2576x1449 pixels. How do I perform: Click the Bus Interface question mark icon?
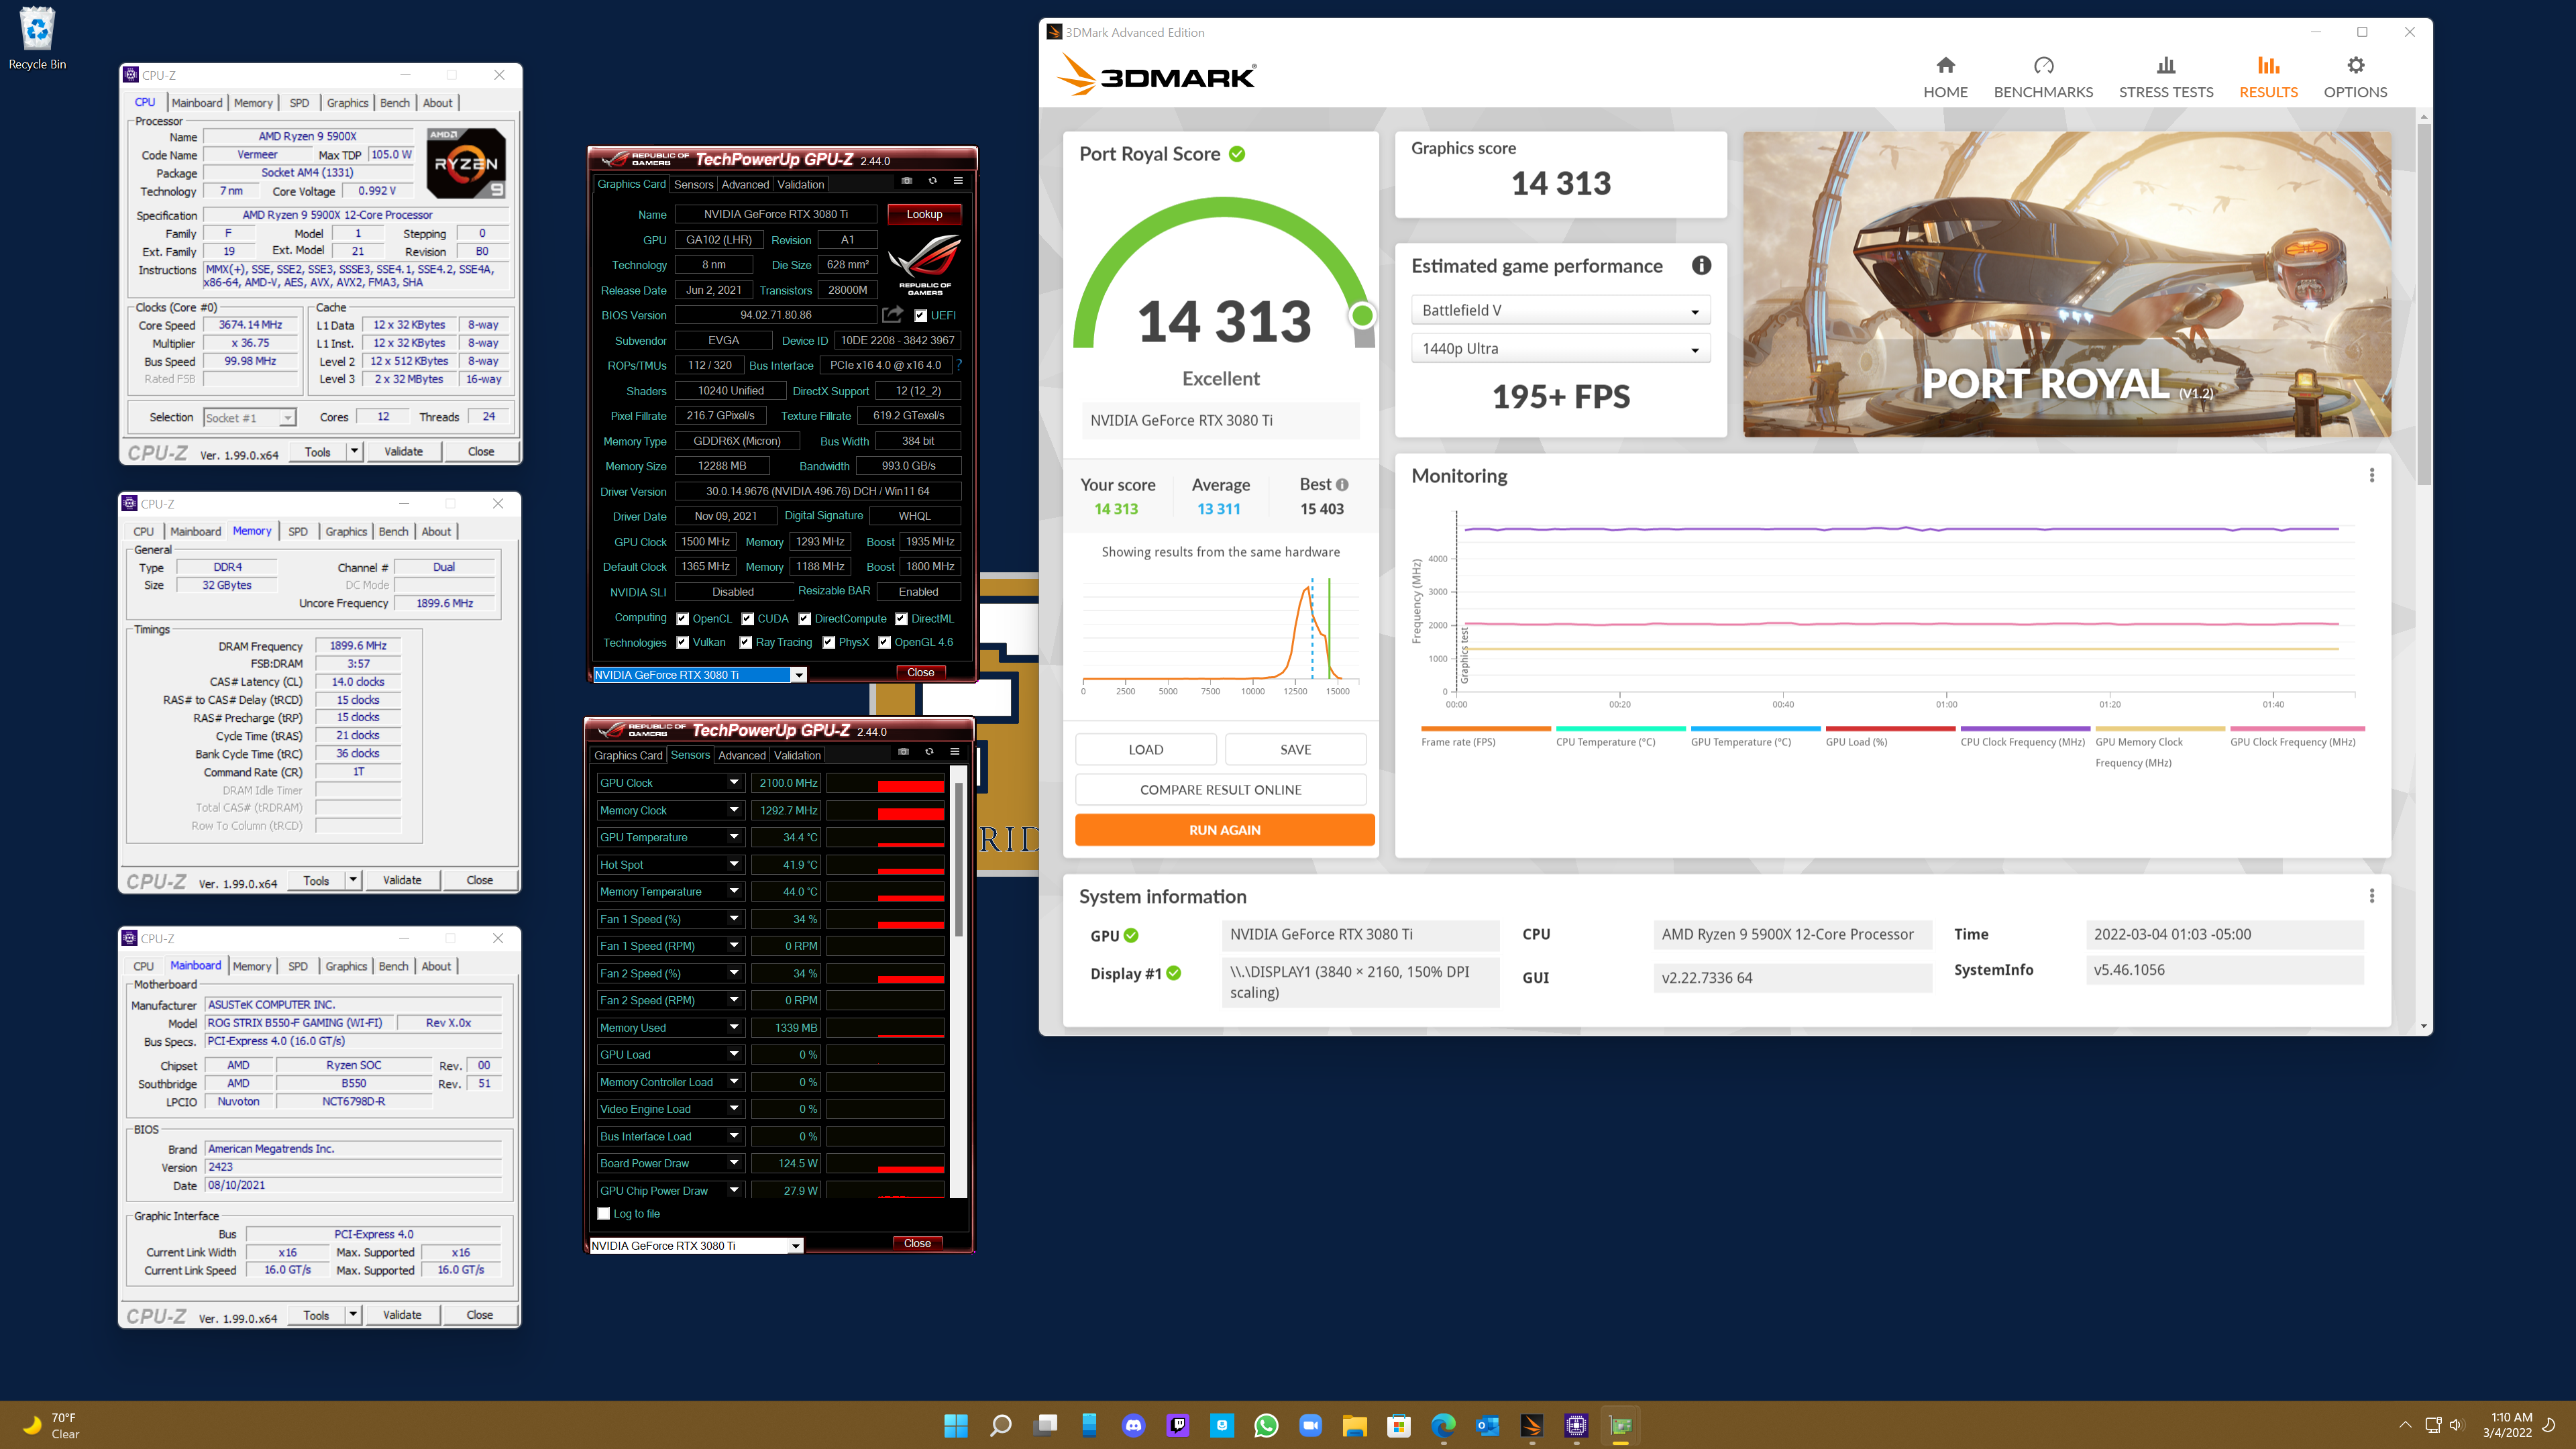[958, 365]
